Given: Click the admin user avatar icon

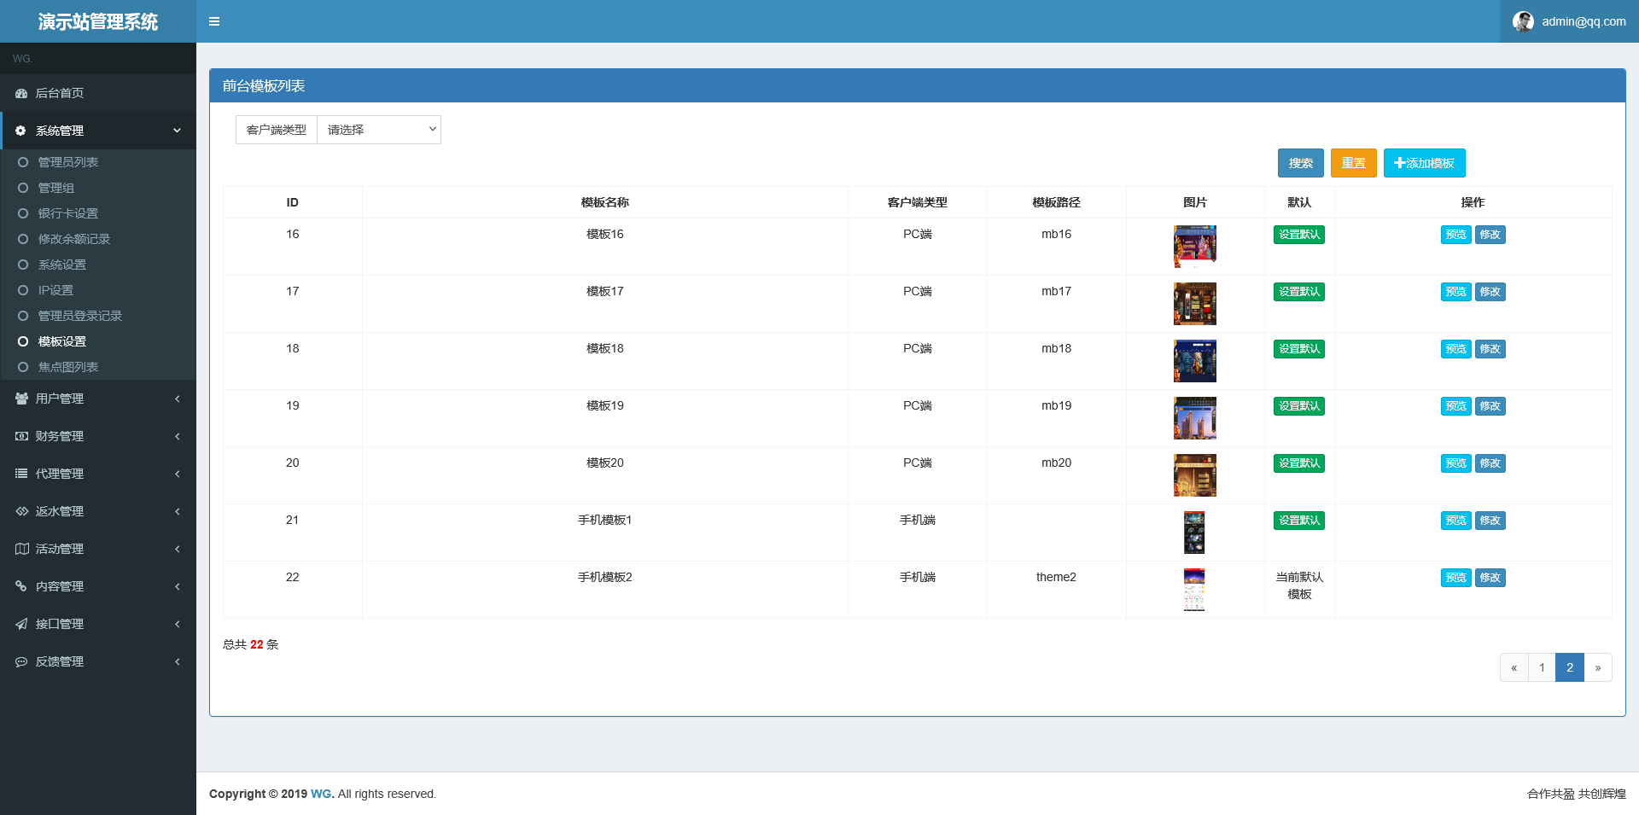Looking at the screenshot, I should tap(1523, 21).
